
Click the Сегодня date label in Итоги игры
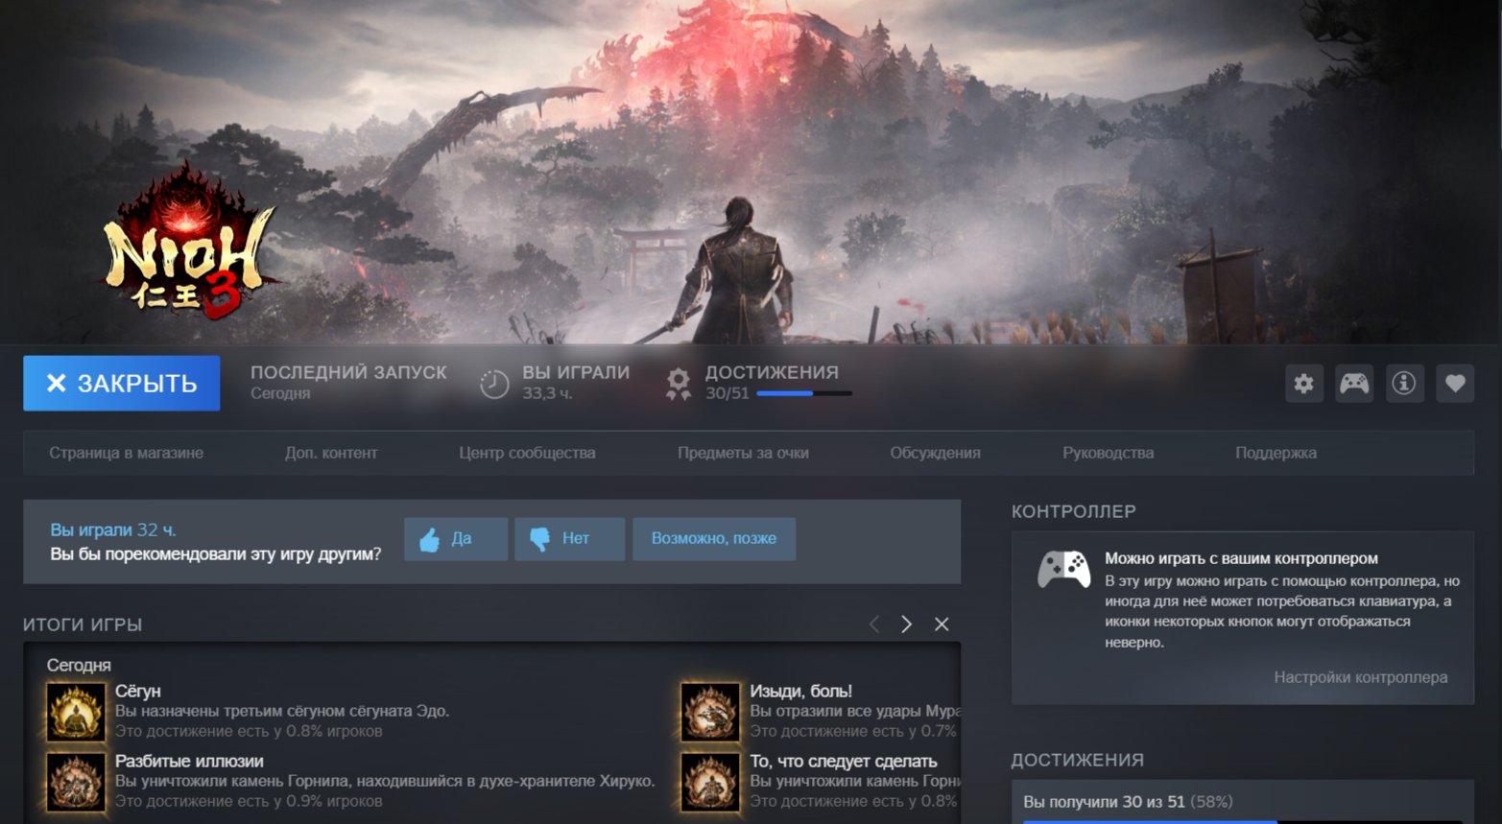(x=79, y=665)
